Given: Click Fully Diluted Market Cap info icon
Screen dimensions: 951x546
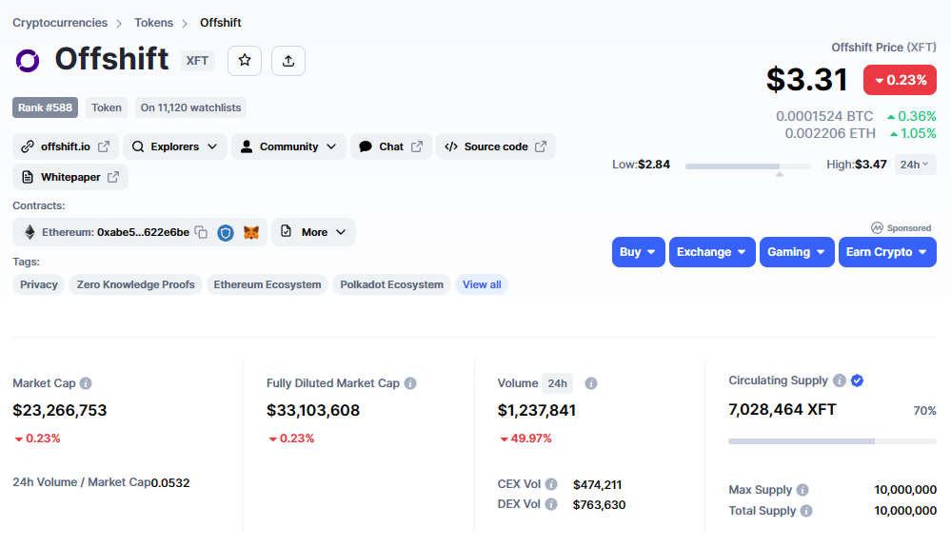Looking at the screenshot, I should [410, 383].
